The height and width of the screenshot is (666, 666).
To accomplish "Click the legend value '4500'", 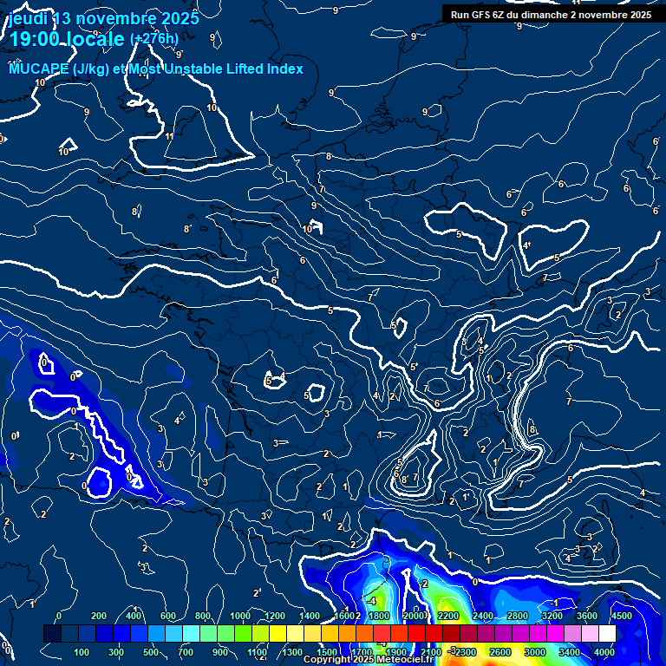I will 622,616.
